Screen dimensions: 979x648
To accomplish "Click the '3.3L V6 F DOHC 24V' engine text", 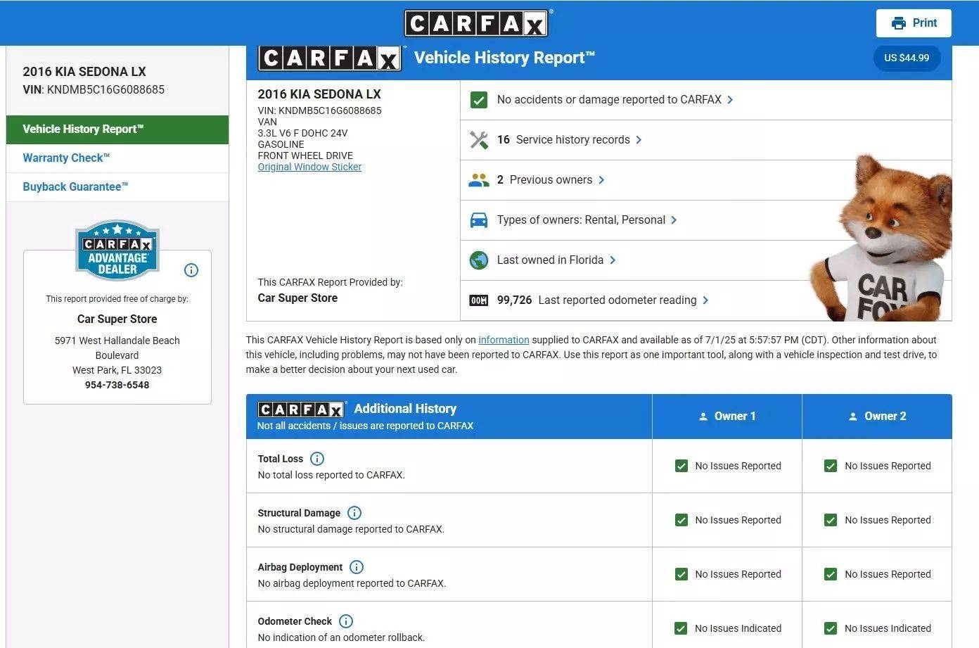I will (x=302, y=133).
